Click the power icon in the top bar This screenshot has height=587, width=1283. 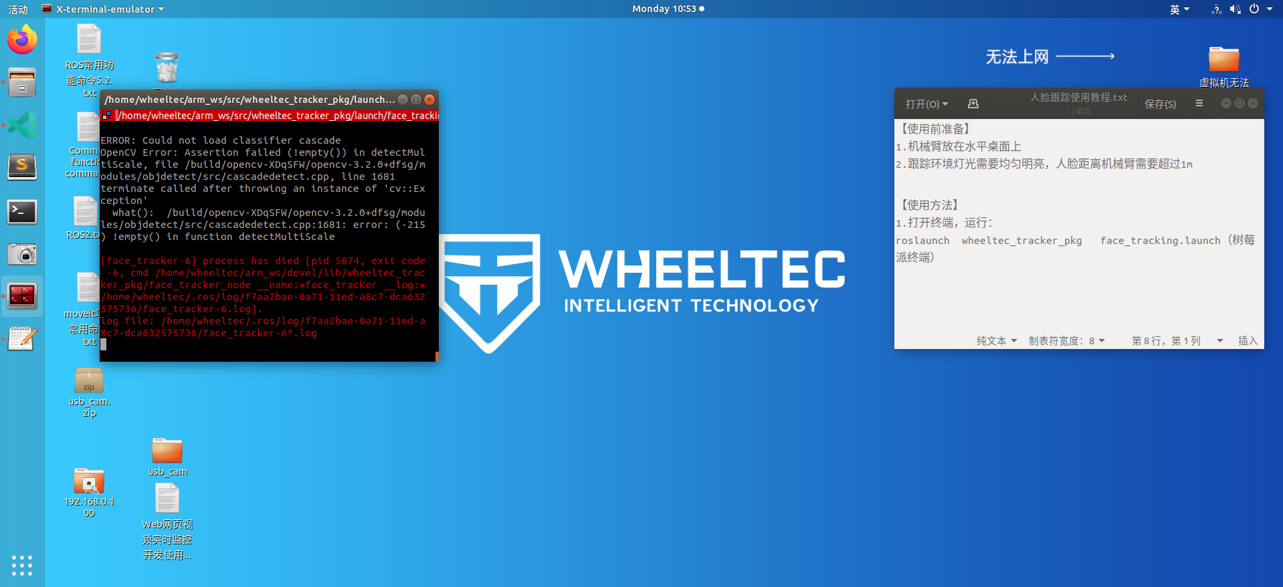point(1254,9)
